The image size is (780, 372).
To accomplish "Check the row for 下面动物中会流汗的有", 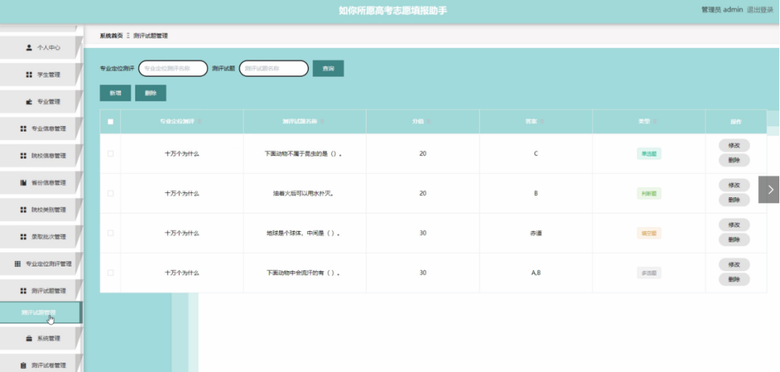I will (x=111, y=273).
